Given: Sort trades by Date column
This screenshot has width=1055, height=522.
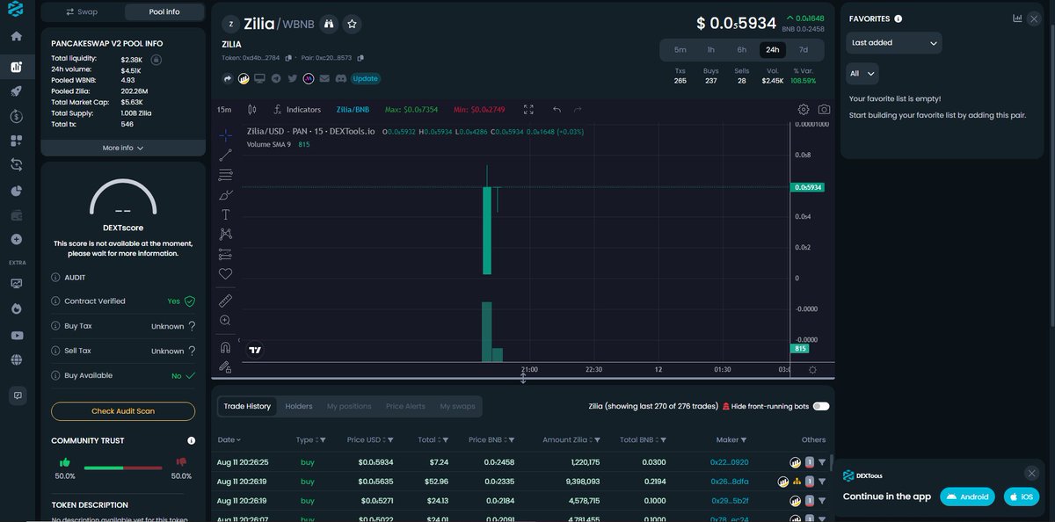Looking at the screenshot, I should coord(229,439).
